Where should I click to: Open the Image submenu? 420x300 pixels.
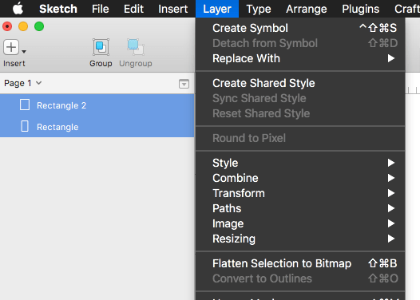[300, 223]
